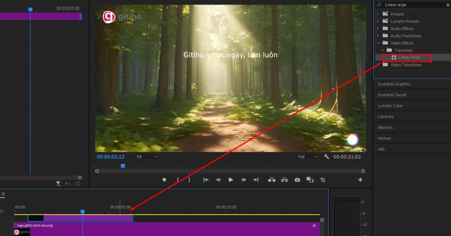Image resolution: width=451 pixels, height=236 pixels.
Task: Click the Audio Effects folder icon
Action: (x=385, y=28)
